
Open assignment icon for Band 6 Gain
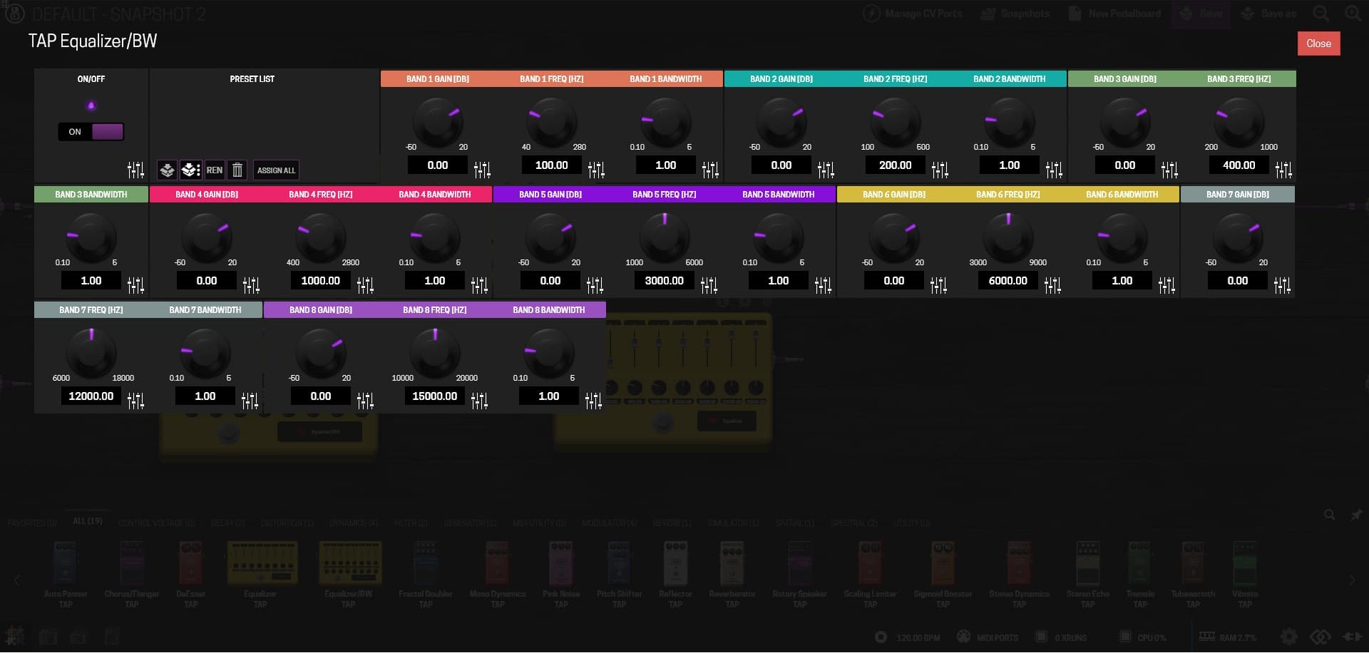[938, 285]
